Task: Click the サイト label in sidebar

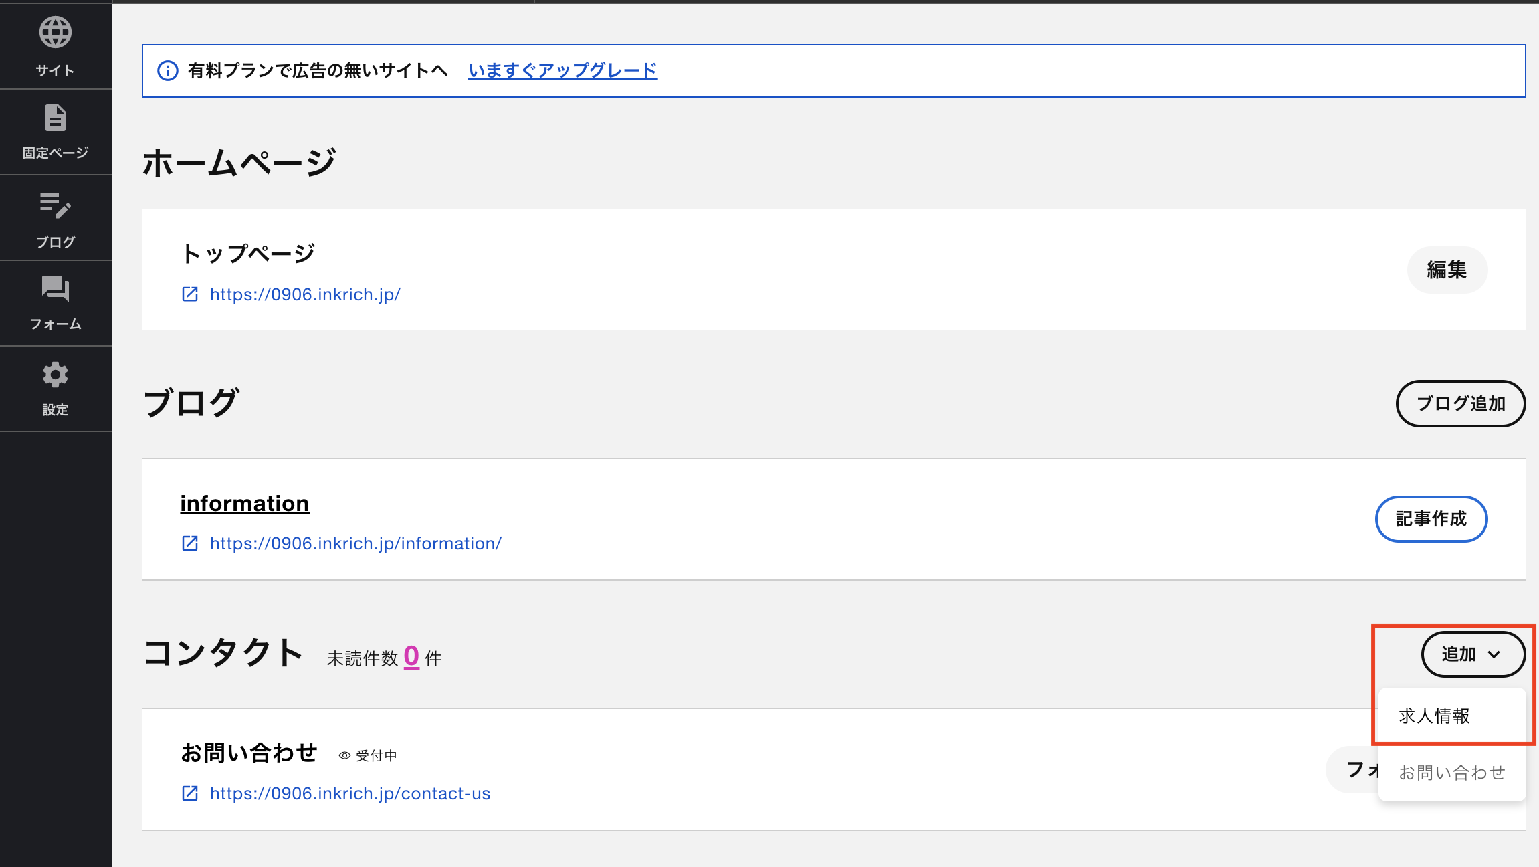Action: pos(56,70)
